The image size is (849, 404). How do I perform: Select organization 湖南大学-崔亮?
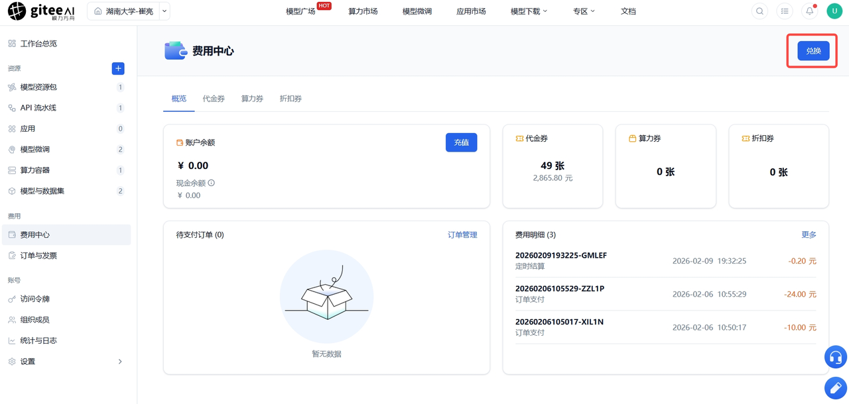click(123, 11)
